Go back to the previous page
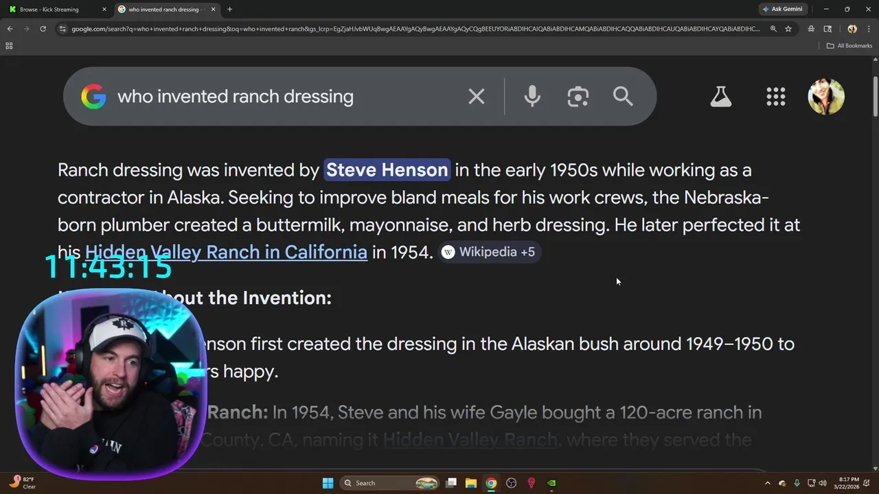 [x=10, y=29]
